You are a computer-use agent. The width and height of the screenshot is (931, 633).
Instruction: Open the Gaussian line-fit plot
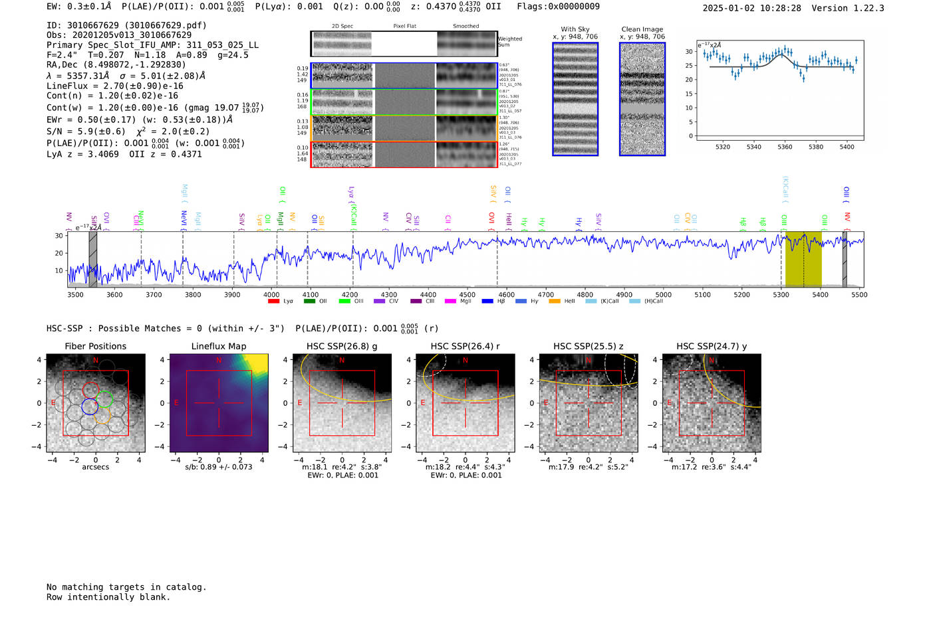click(x=780, y=90)
